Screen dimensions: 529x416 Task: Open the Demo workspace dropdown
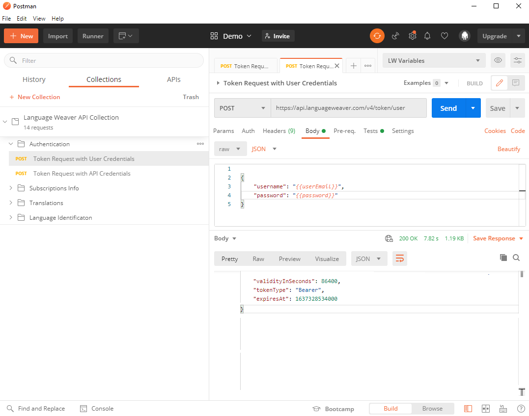pos(231,36)
